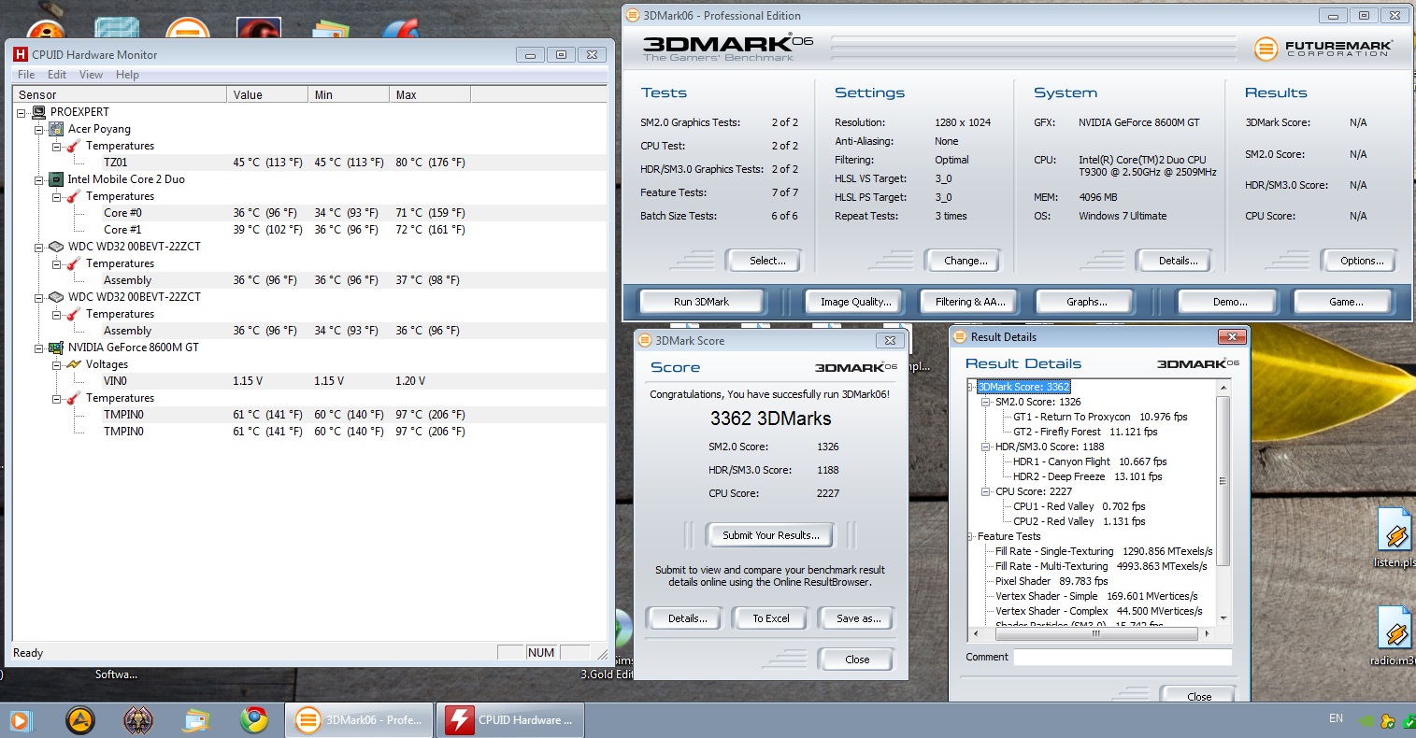Click the Intel Mobile Core 2 Duo chip icon
Image resolution: width=1416 pixels, height=738 pixels.
pos(56,179)
